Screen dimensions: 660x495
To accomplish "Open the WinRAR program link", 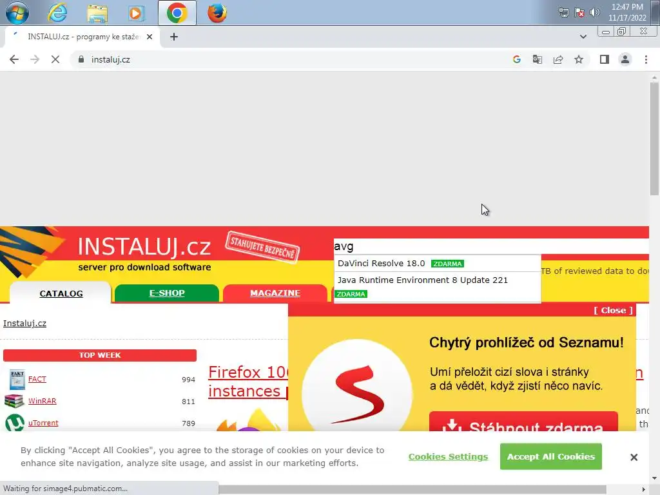I will [x=42, y=401].
